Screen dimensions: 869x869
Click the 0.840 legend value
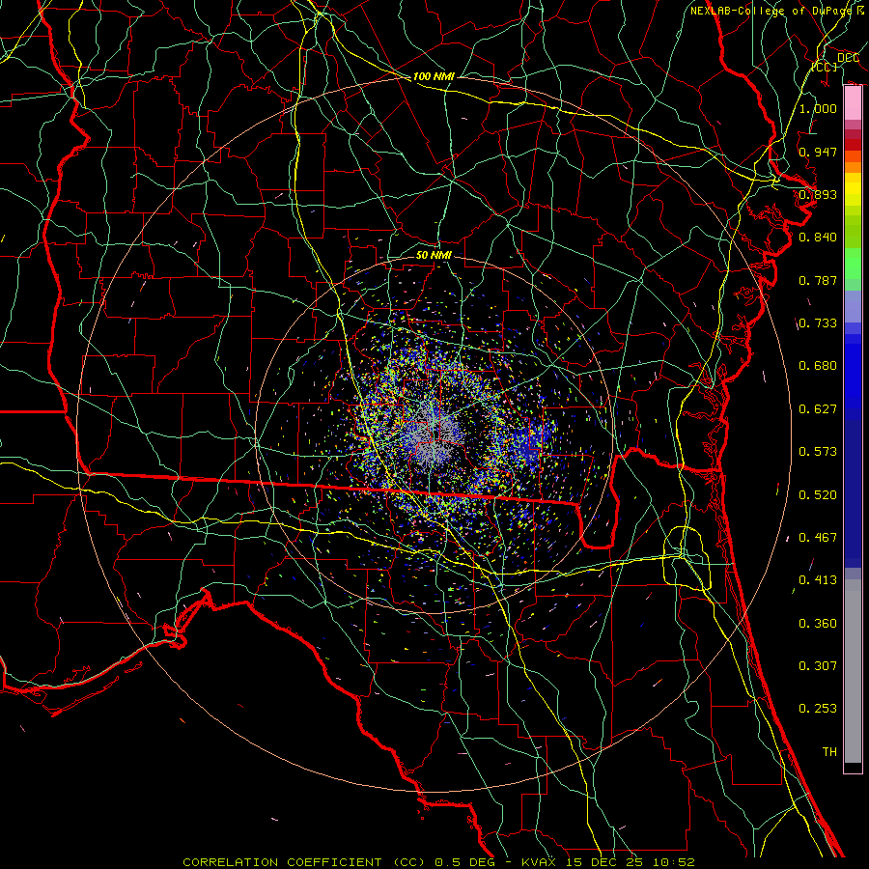tap(818, 238)
